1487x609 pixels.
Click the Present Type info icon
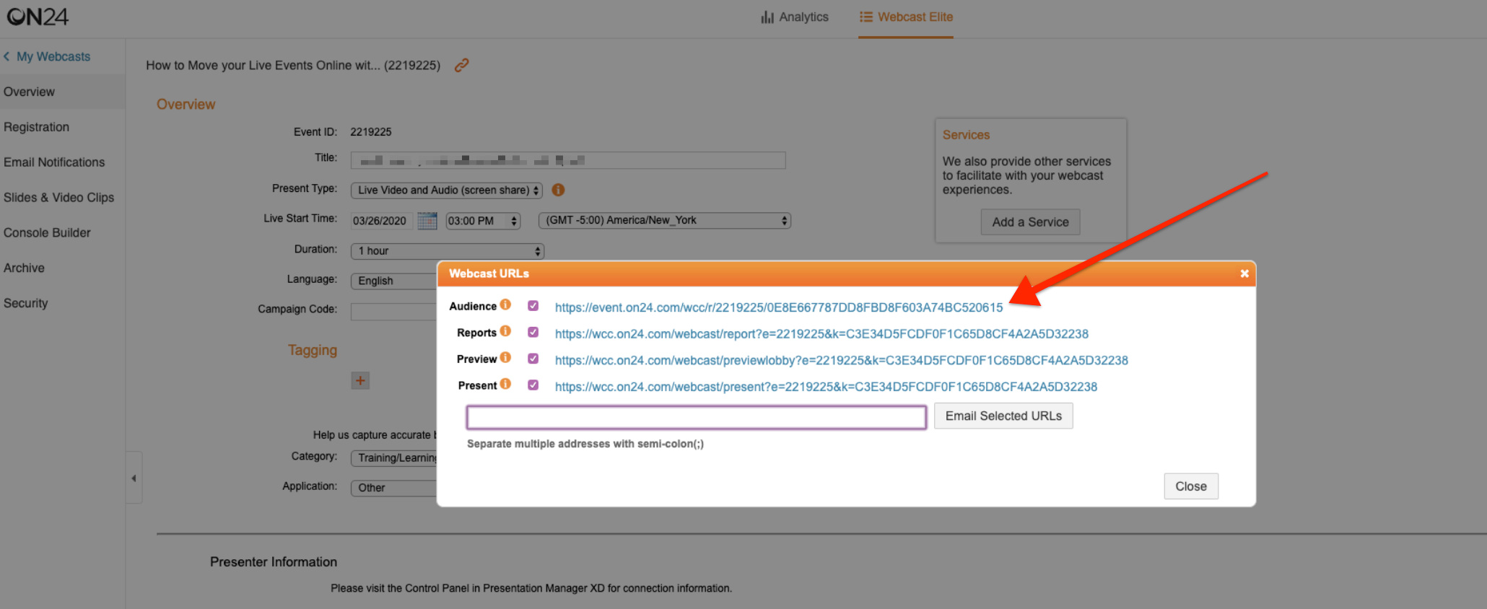tap(558, 190)
